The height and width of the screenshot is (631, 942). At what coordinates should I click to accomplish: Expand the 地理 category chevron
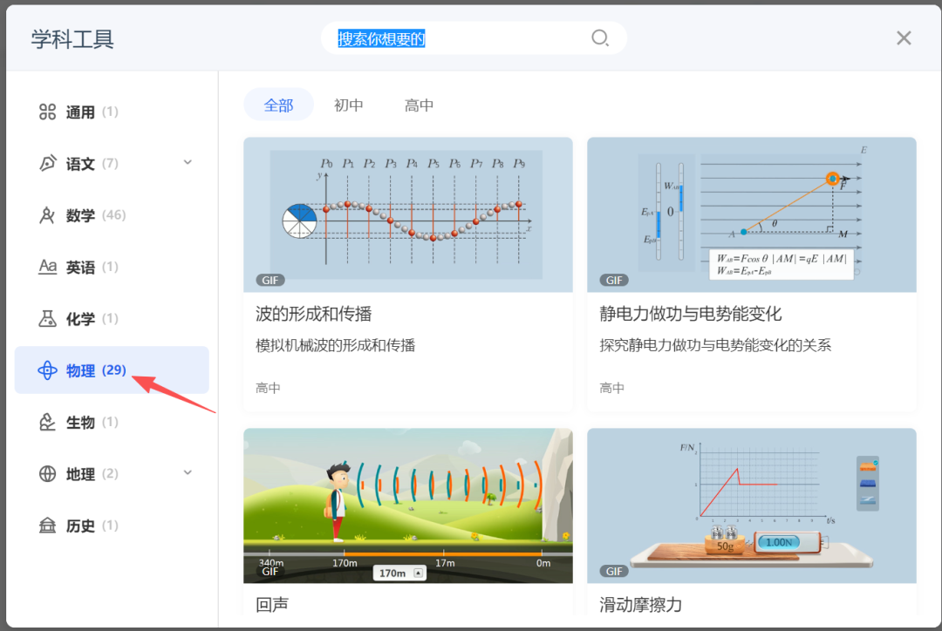click(187, 473)
